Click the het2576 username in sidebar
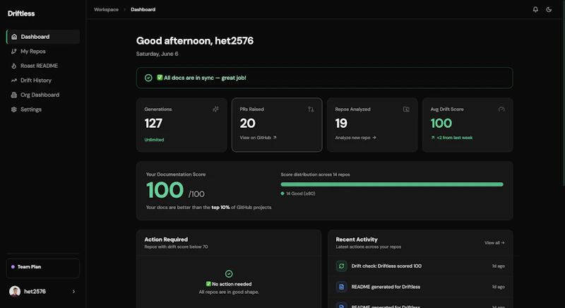The height and width of the screenshot is (308, 565). coord(35,292)
